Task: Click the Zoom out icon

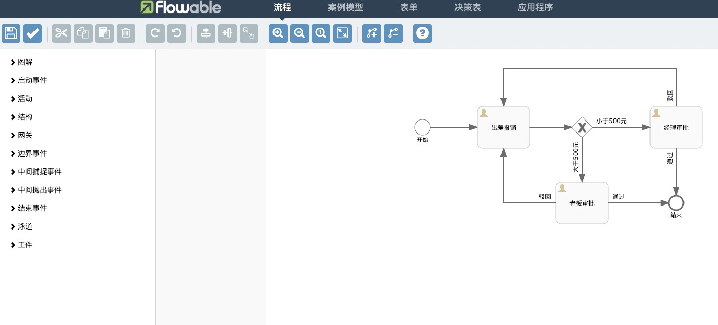Action: 299,33
